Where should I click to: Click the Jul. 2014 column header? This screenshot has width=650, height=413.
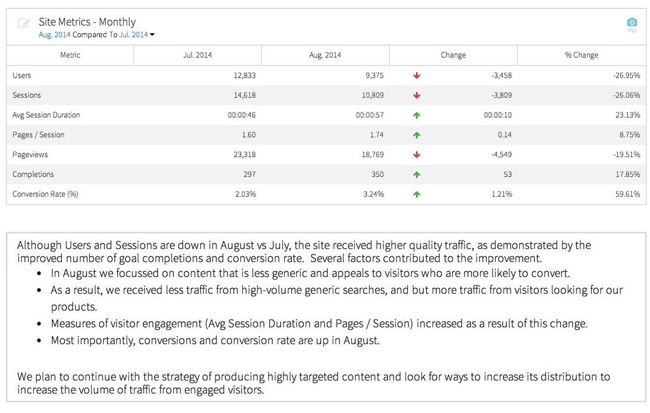[197, 55]
